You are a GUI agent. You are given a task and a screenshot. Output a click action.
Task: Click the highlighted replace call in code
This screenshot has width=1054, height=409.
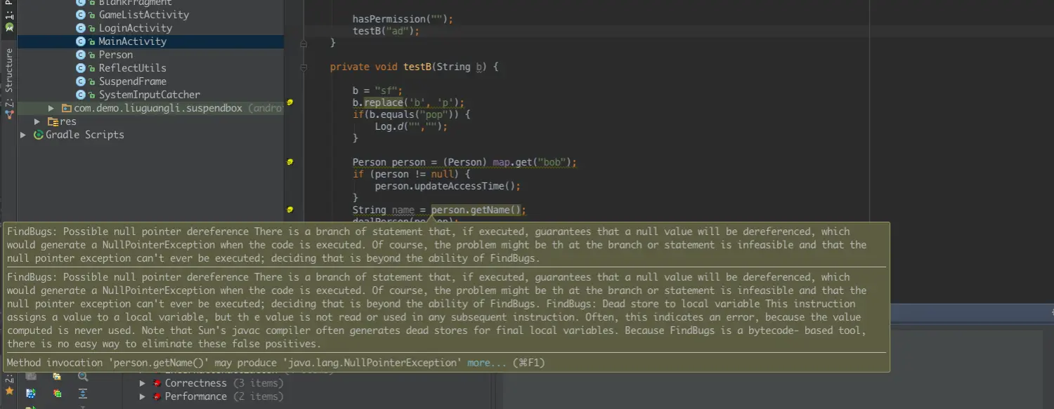(x=384, y=102)
